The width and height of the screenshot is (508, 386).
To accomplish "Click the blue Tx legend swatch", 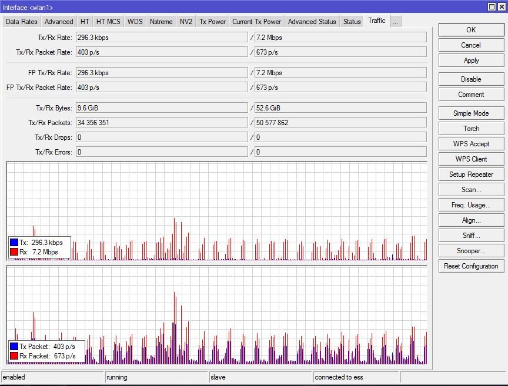I will point(14,243).
